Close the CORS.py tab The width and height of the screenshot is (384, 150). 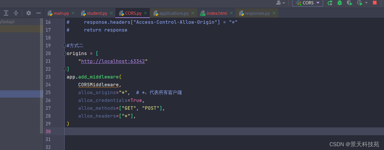(145, 13)
